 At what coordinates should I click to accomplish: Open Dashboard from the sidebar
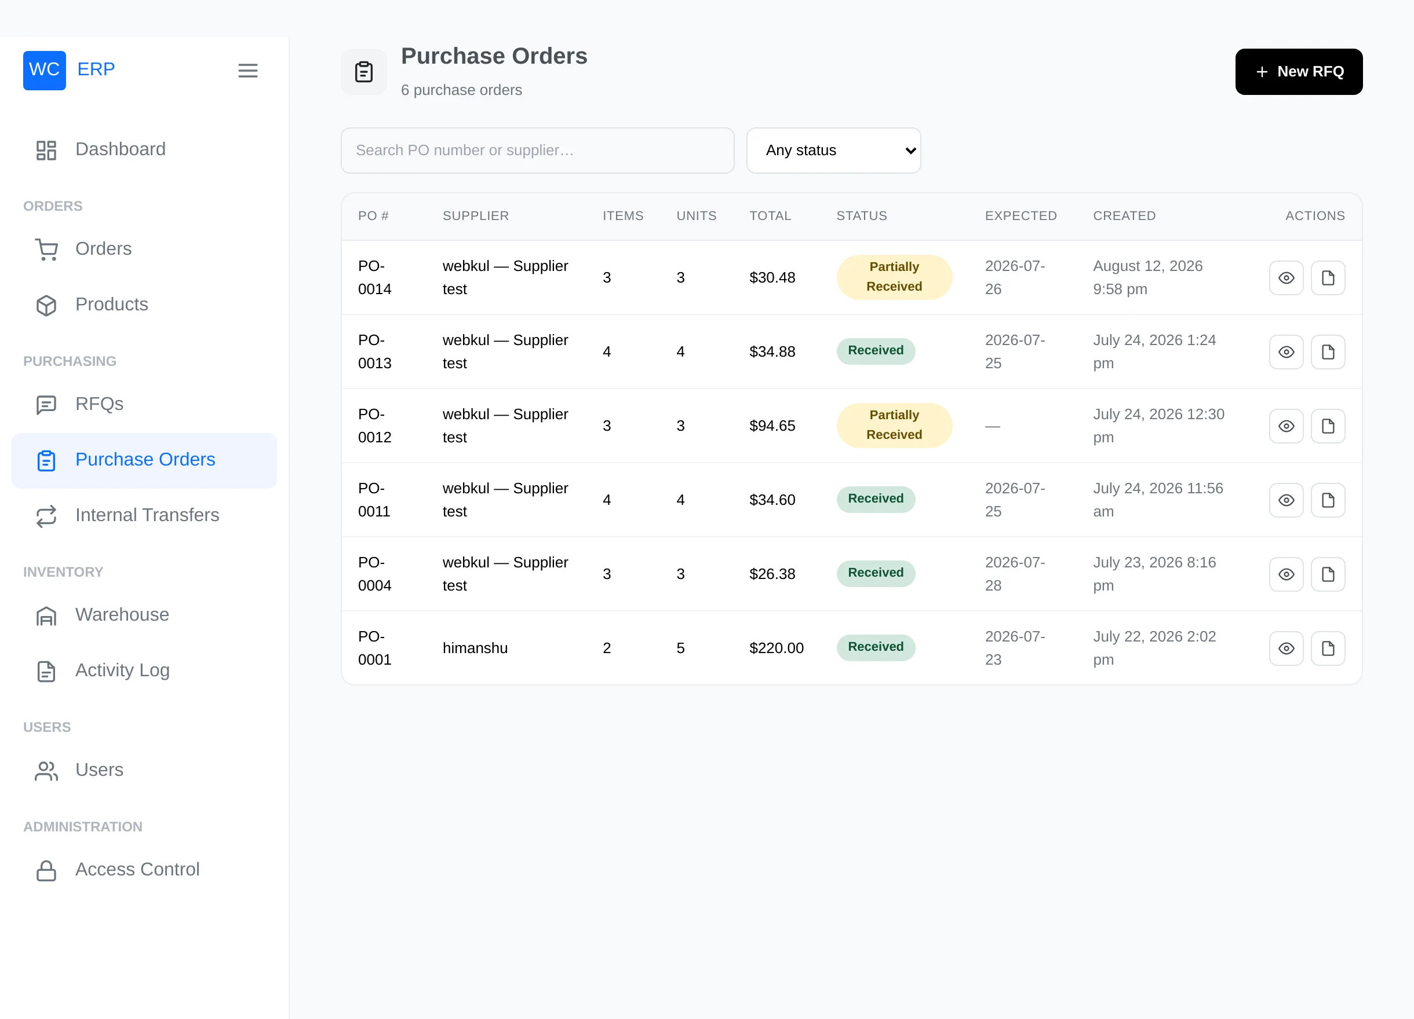(144, 149)
